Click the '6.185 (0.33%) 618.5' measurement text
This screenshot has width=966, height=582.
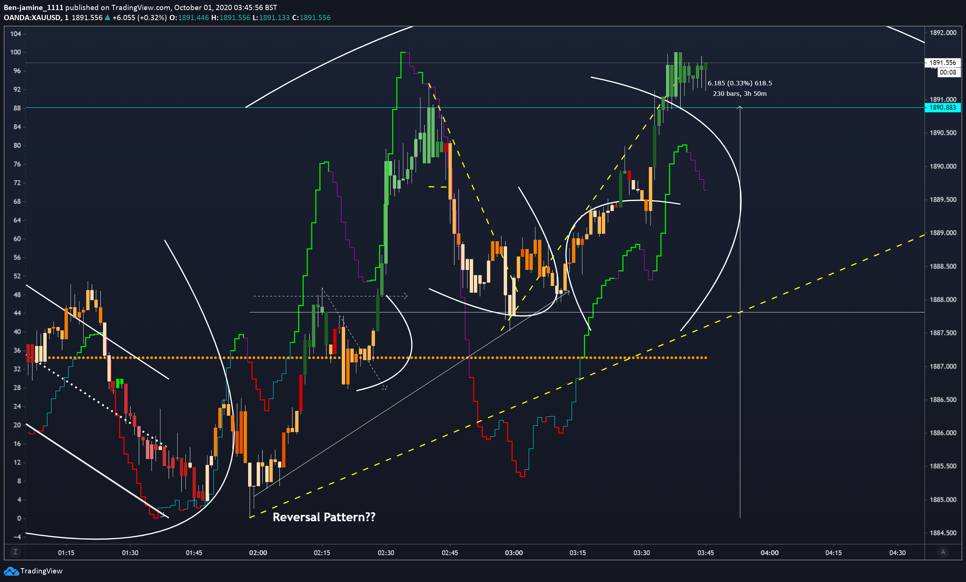[740, 83]
